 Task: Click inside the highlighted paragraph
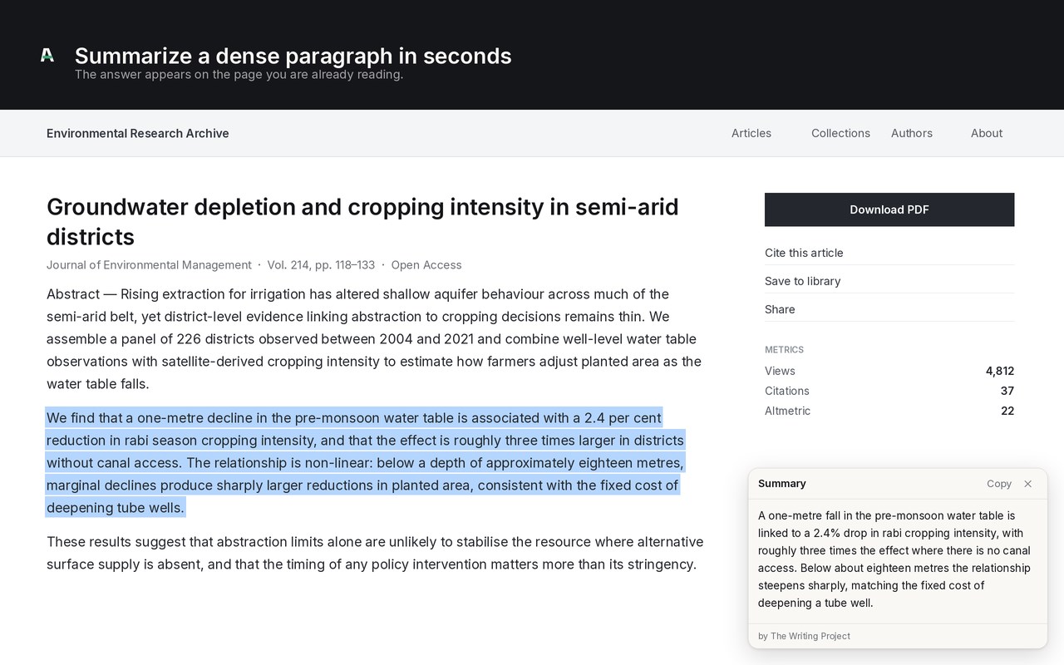click(x=366, y=462)
